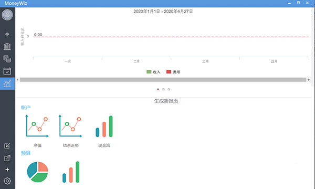Click the export arrow square icon

coord(7,158)
